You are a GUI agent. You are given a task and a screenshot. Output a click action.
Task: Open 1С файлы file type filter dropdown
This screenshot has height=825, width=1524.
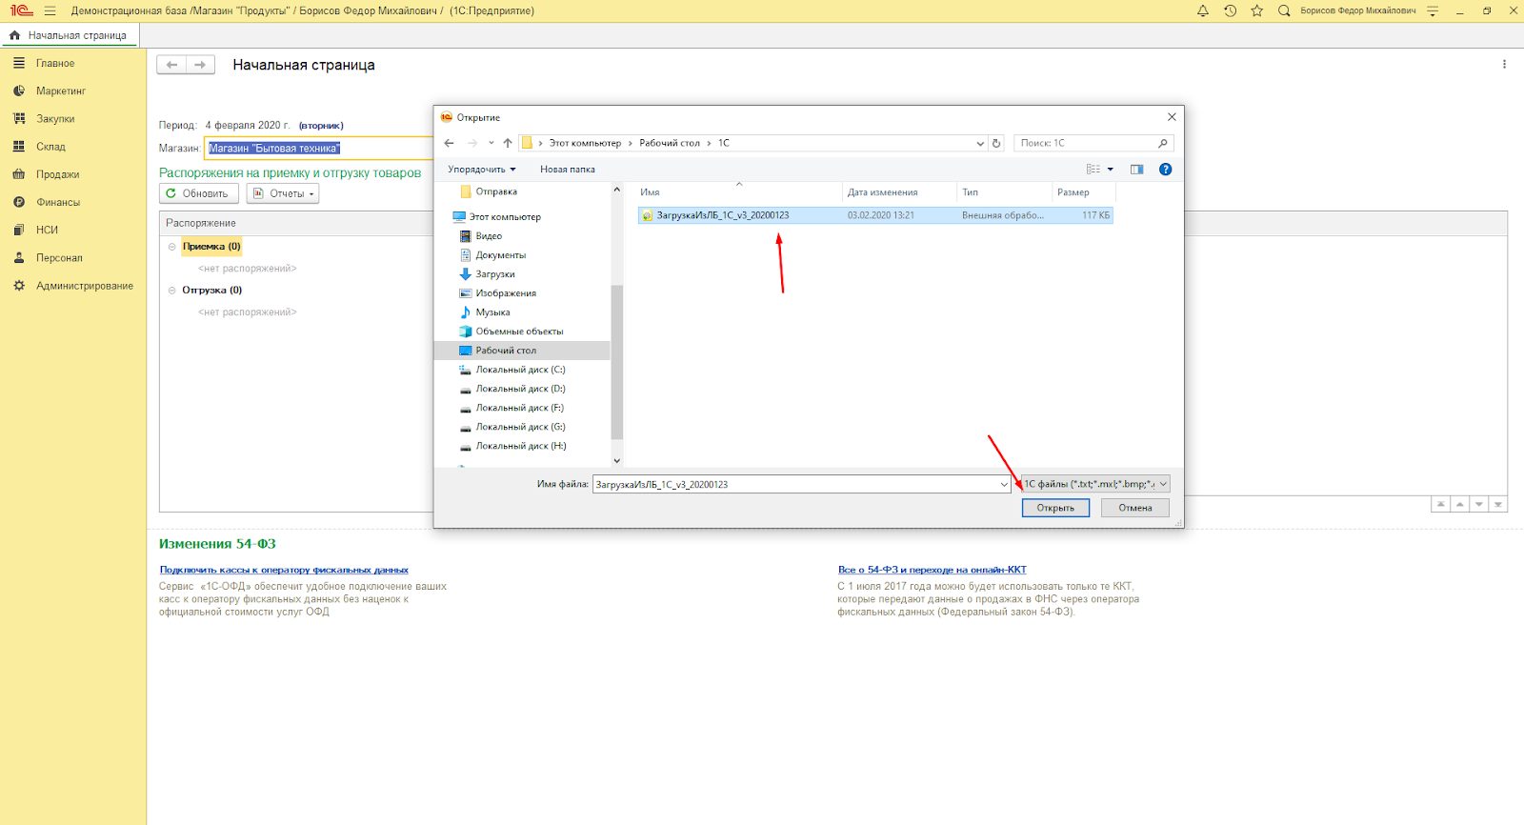(1095, 484)
